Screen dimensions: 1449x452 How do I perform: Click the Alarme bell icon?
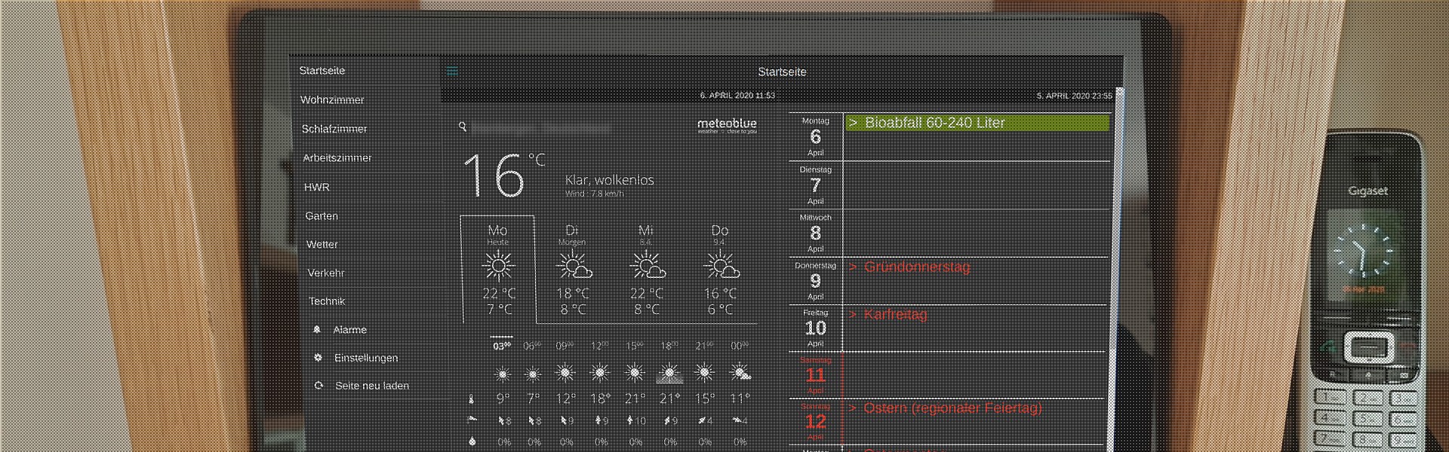coord(317,330)
